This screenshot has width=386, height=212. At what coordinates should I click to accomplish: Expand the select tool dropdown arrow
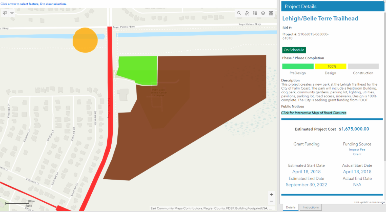(x=12, y=13)
